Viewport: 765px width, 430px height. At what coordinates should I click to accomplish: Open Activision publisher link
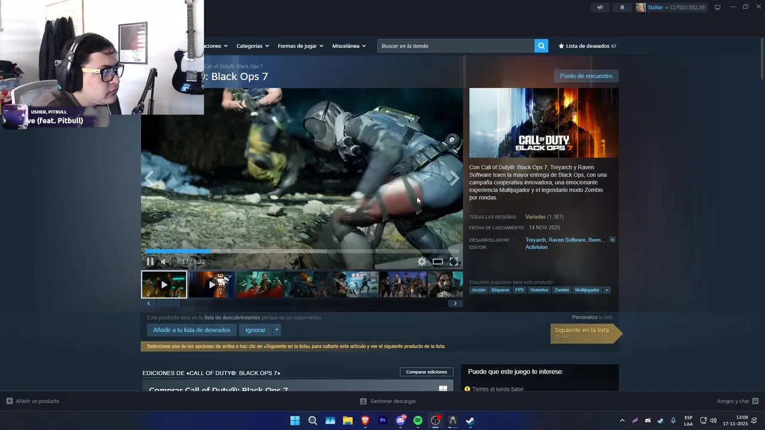537,247
